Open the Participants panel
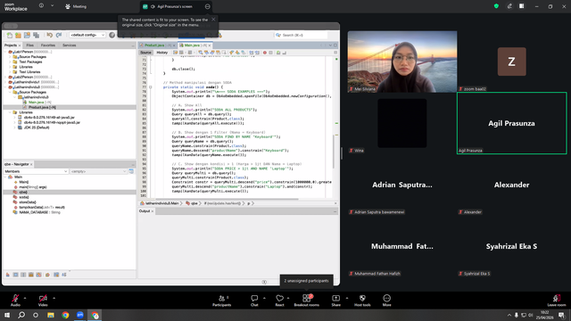The image size is (571, 321). click(222, 300)
